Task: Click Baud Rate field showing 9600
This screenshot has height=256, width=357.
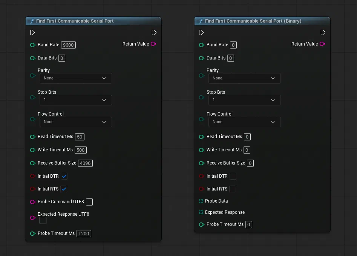Action: click(68, 45)
